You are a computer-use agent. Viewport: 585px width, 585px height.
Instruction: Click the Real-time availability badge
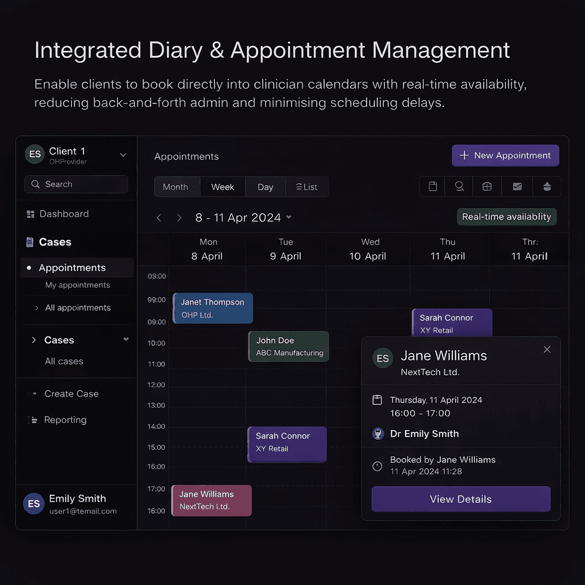[x=507, y=217]
